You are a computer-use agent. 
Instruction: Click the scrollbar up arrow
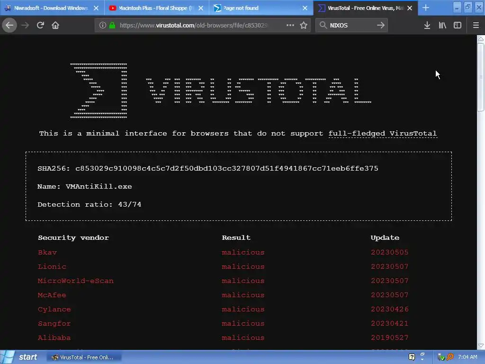coord(481,39)
